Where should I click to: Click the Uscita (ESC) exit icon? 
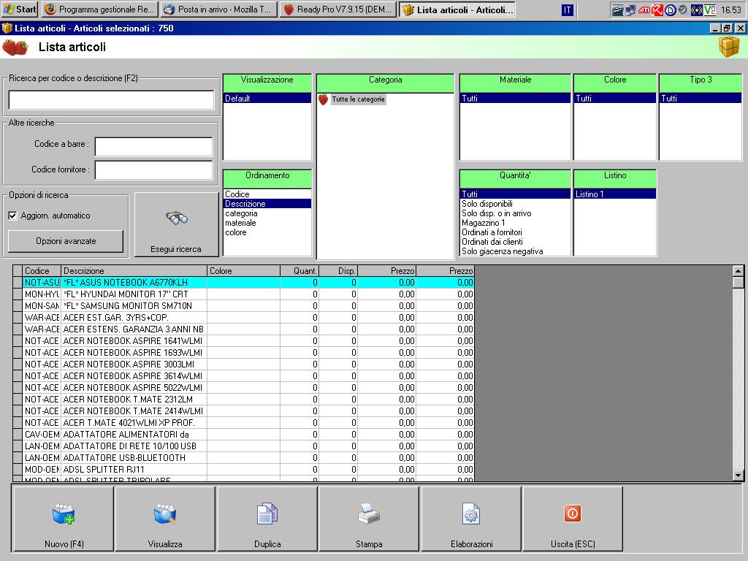pos(573,514)
